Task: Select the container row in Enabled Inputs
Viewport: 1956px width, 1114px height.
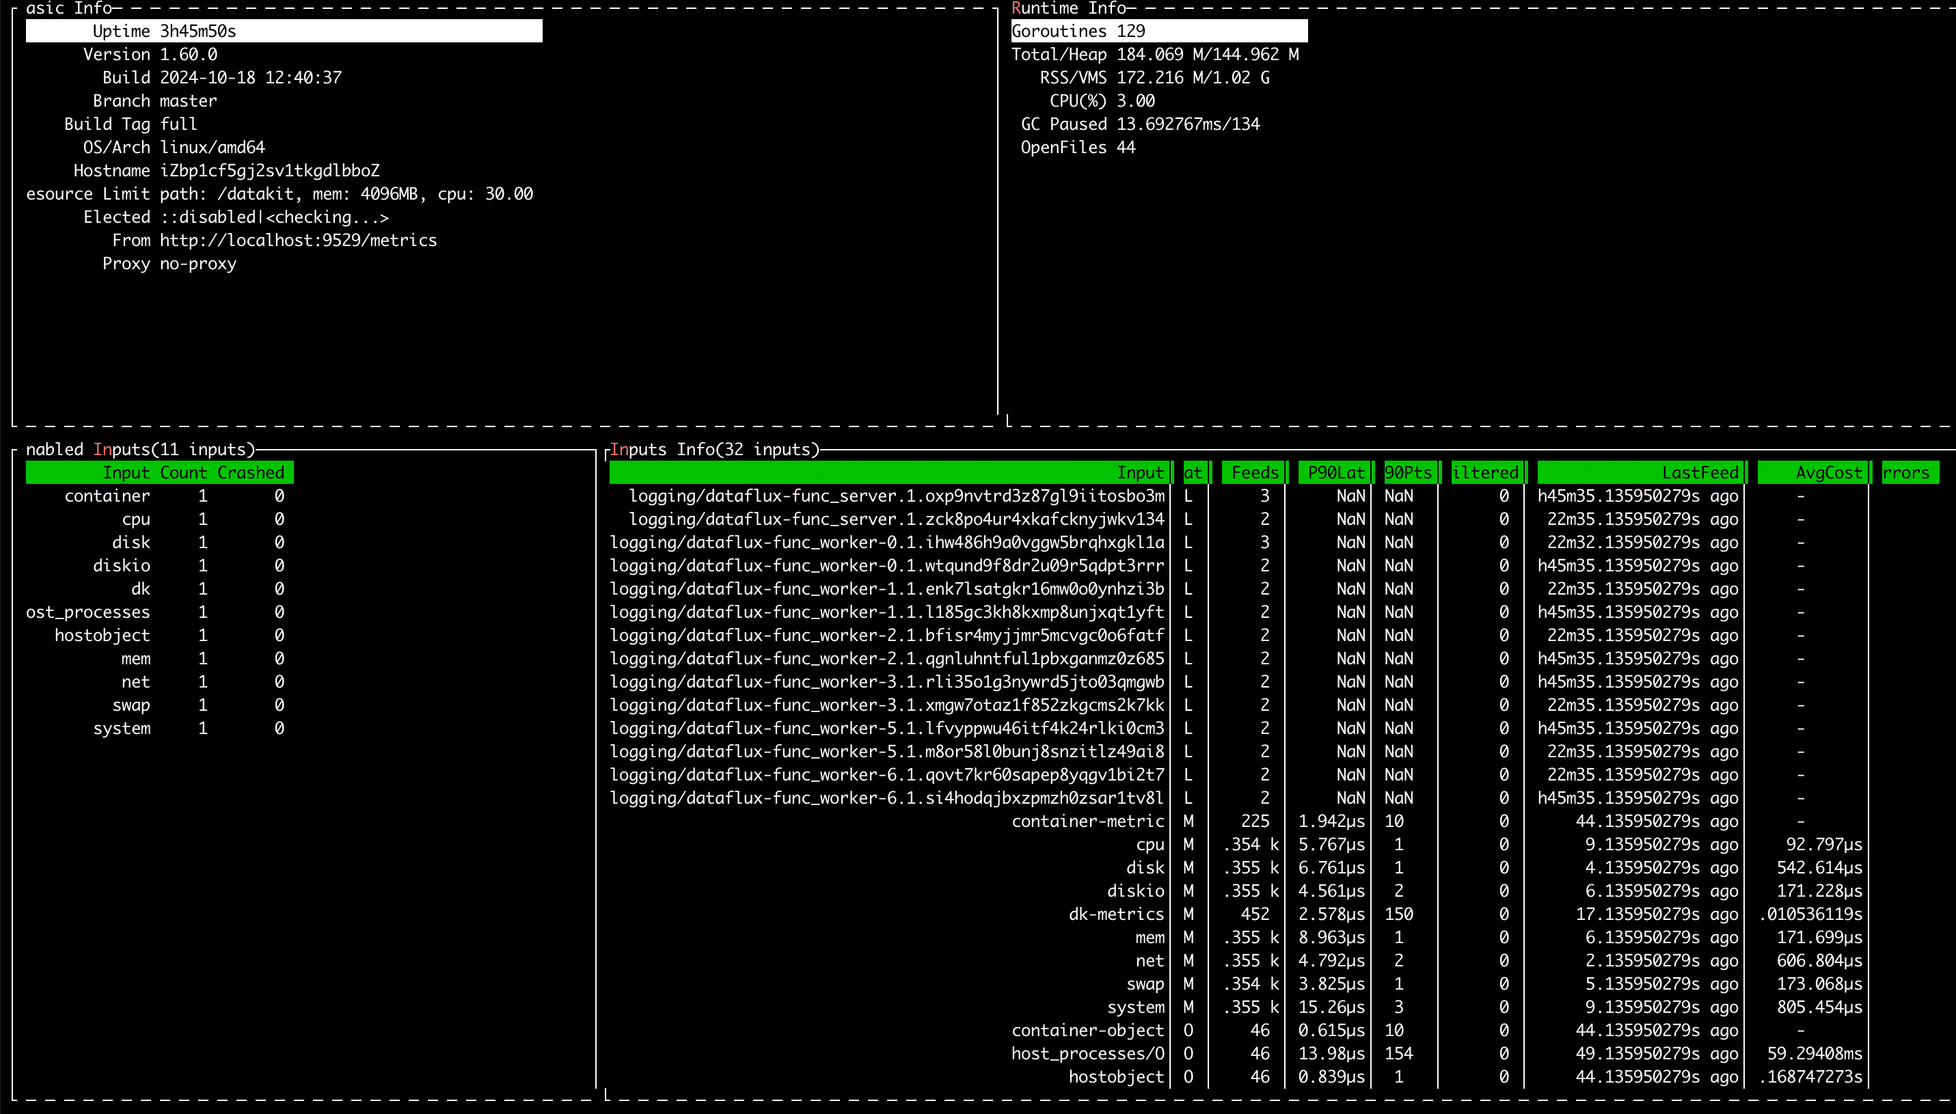Action: click(x=107, y=495)
